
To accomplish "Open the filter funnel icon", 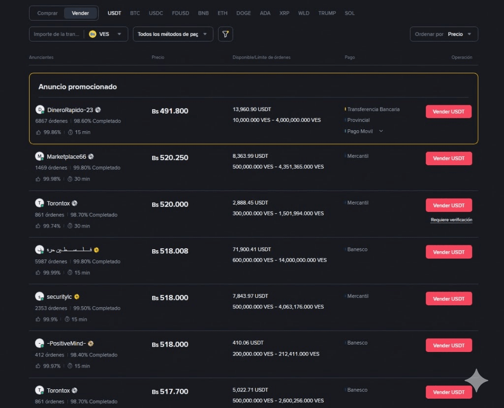I will 225,34.
